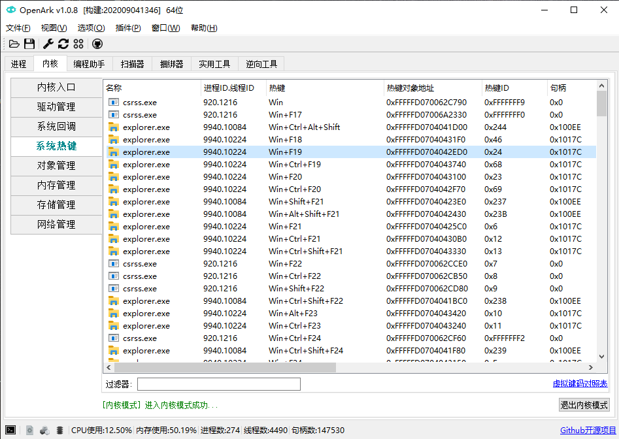Screen dimensions: 619x439
Task: Switch to the 扫描器 tab
Action: click(132, 64)
